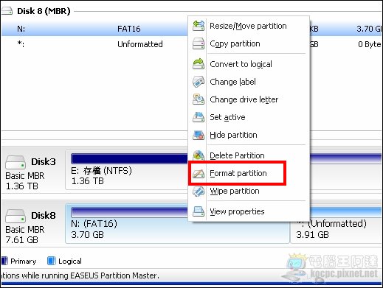Click the Disk3 drive icon
This screenshot has height=288, width=383.
(15, 162)
